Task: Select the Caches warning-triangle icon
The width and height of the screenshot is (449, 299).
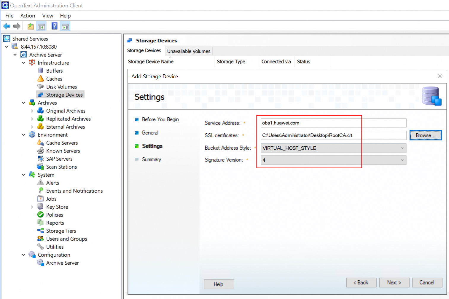Action: pos(41,79)
